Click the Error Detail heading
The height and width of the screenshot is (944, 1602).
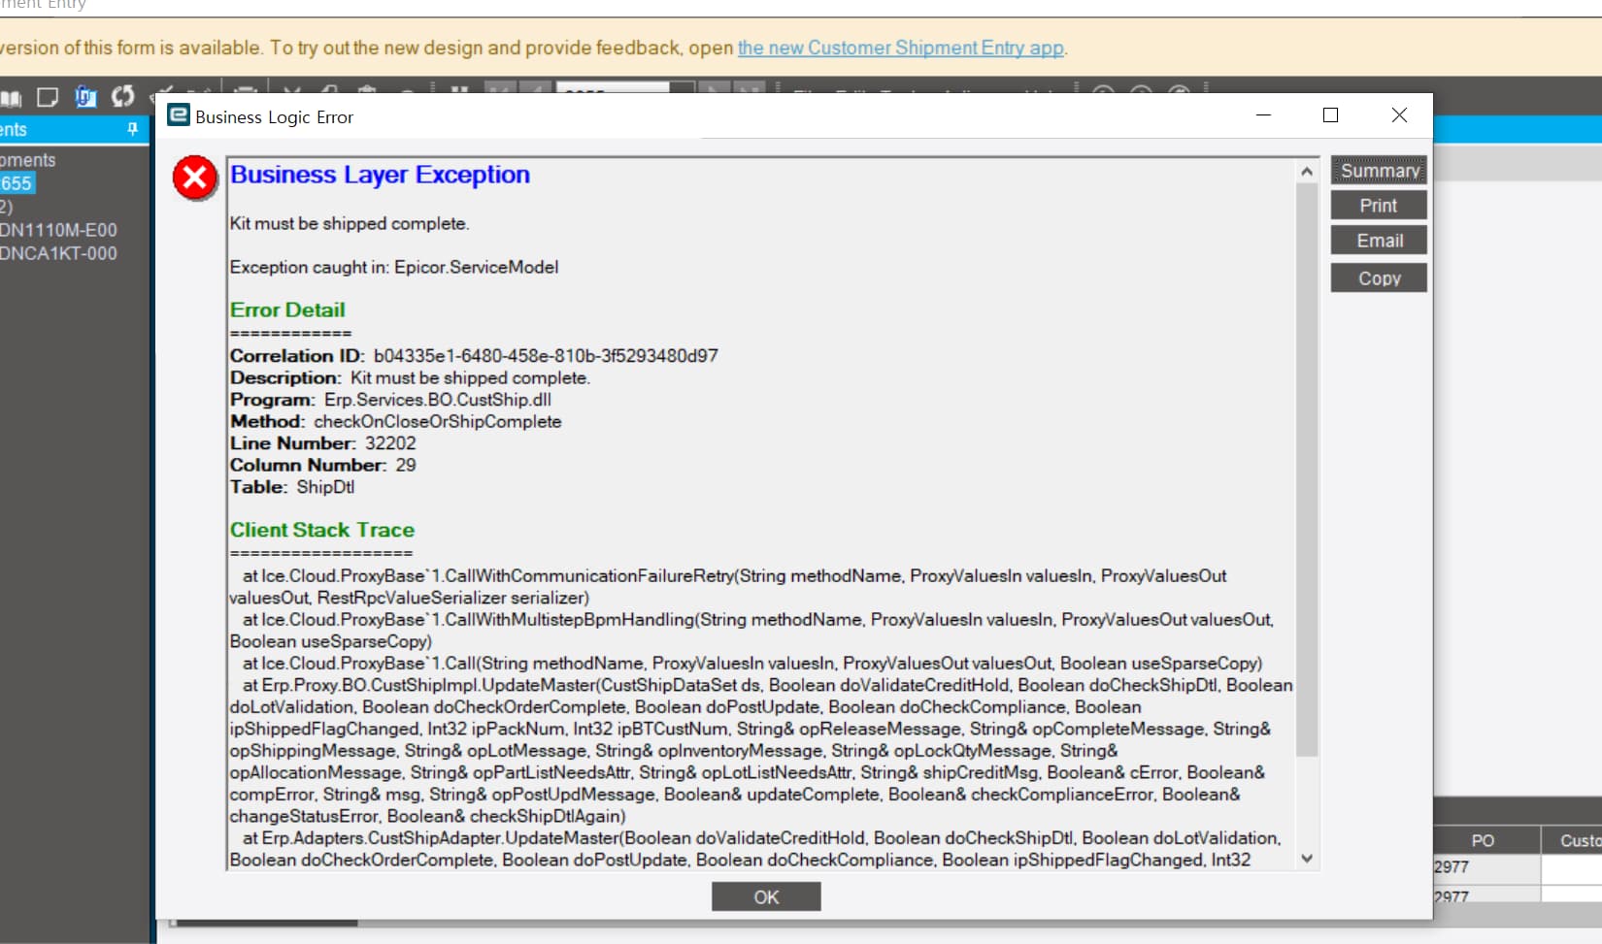[x=287, y=309]
